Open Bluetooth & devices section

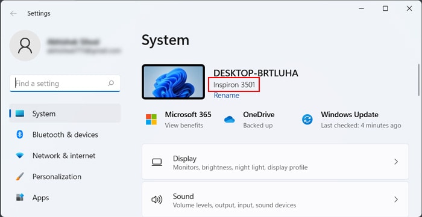(65, 135)
